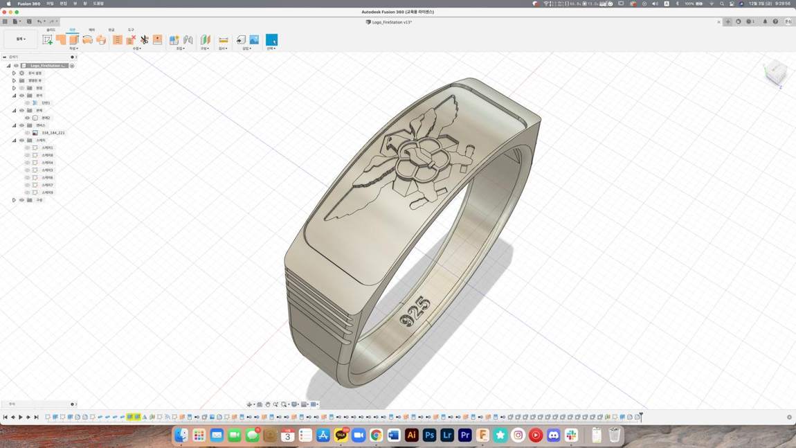Click the Logo_FireStation v13 document tab
This screenshot has width=796, height=448.
[x=389, y=22]
